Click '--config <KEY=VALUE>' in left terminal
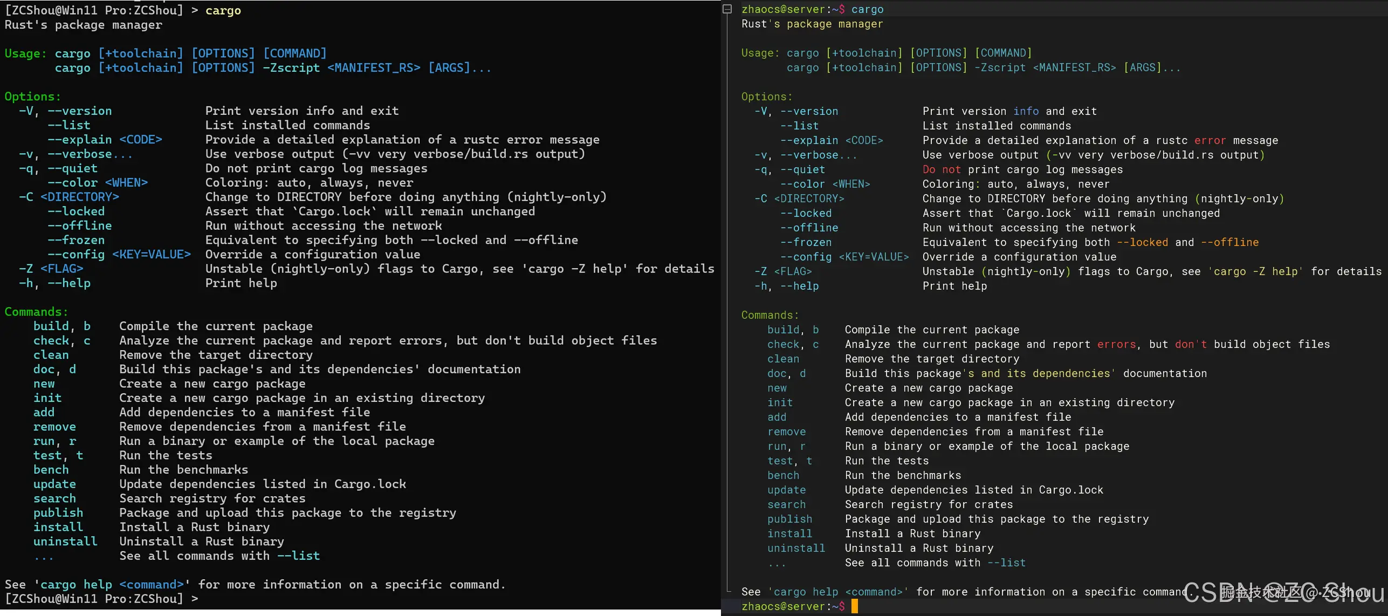The width and height of the screenshot is (1388, 616). (x=119, y=255)
